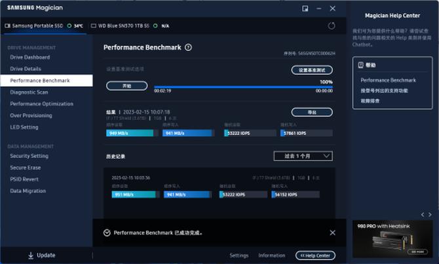Screen dimensions: 439x264
Task: Minimize the Samsung Magician window
Action: coord(319,9)
